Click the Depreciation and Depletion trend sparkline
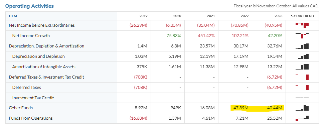Viewport: 328px width, 124px height. click(x=302, y=56)
